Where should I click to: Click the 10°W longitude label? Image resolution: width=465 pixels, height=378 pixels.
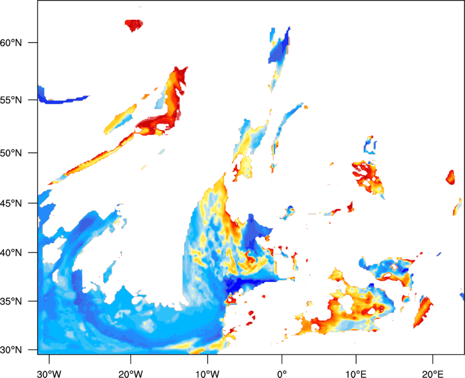(208, 374)
